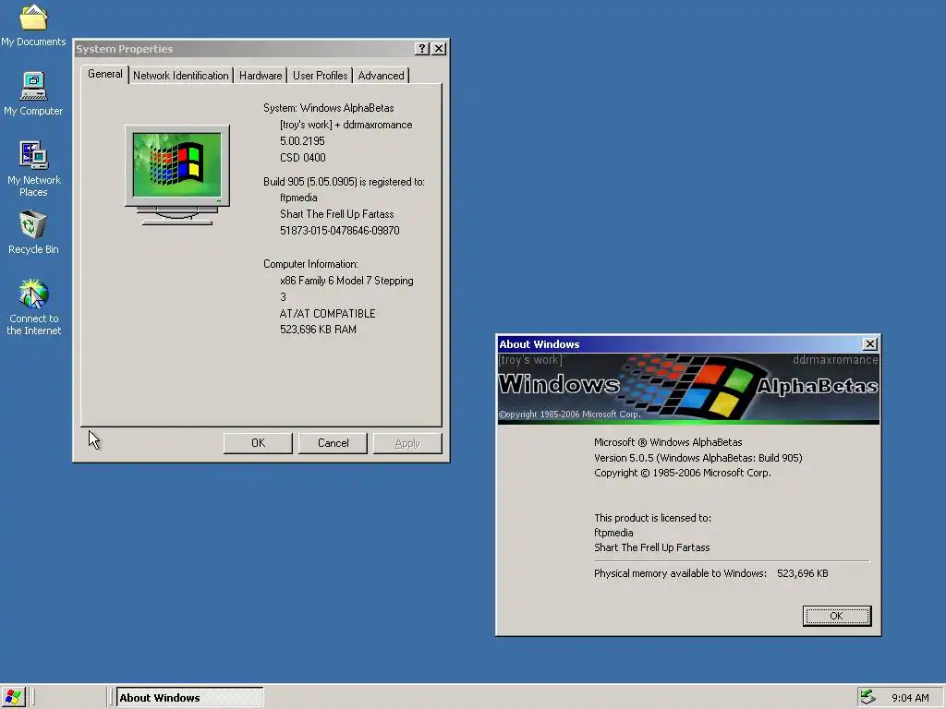Viewport: 946px width, 709px height.
Task: Click the monitor logo image in System Properties
Action: 176,174
